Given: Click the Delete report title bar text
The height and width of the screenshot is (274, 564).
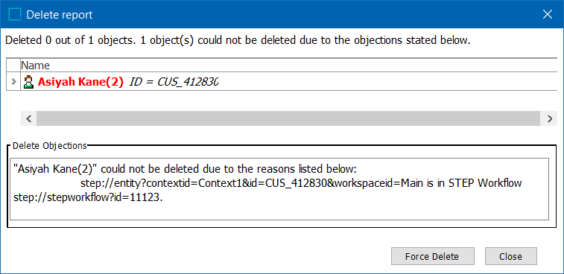Looking at the screenshot, I should click(60, 15).
